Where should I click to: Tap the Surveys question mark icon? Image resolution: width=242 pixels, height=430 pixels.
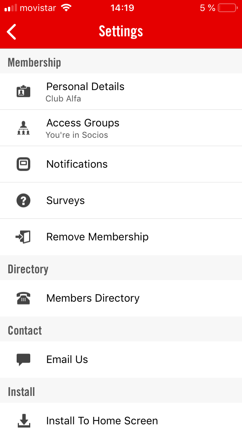23,201
